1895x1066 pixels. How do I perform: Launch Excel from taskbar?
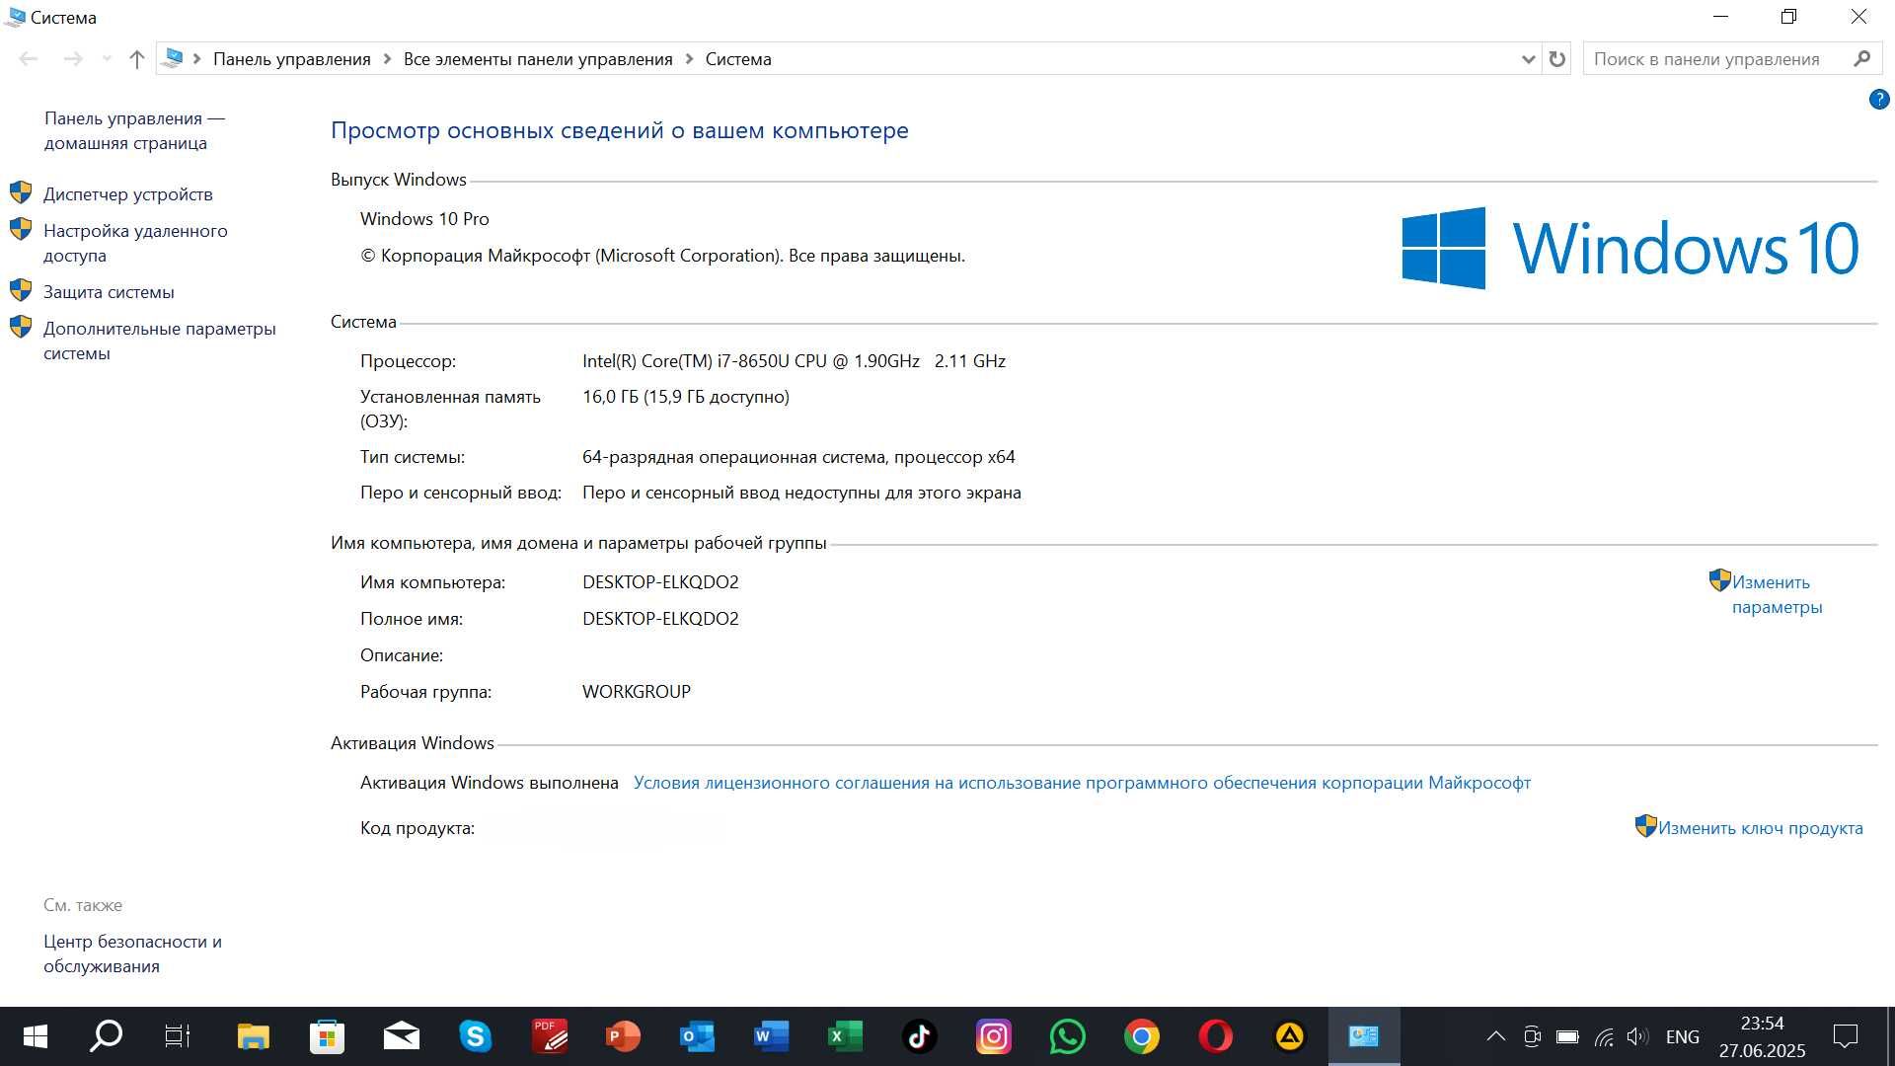[845, 1036]
